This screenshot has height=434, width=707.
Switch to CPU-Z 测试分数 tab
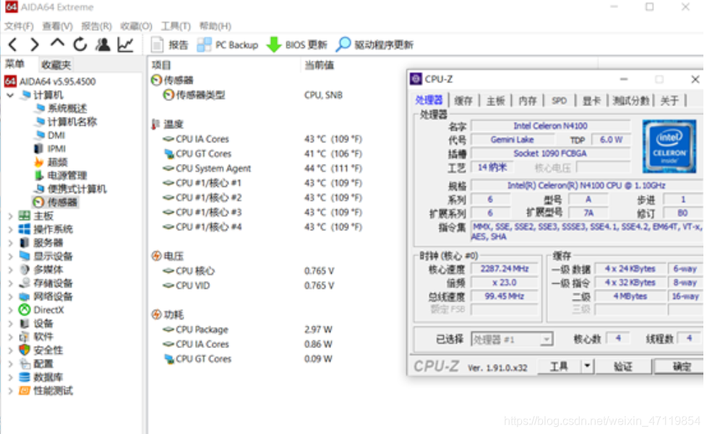tap(631, 100)
